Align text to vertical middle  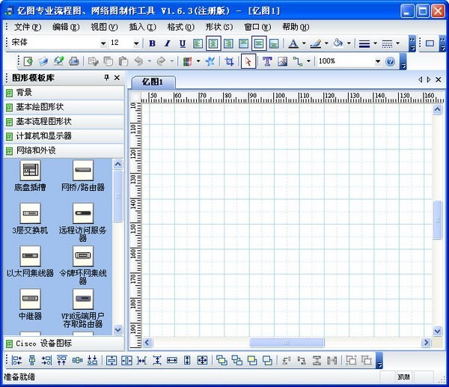coord(259,43)
